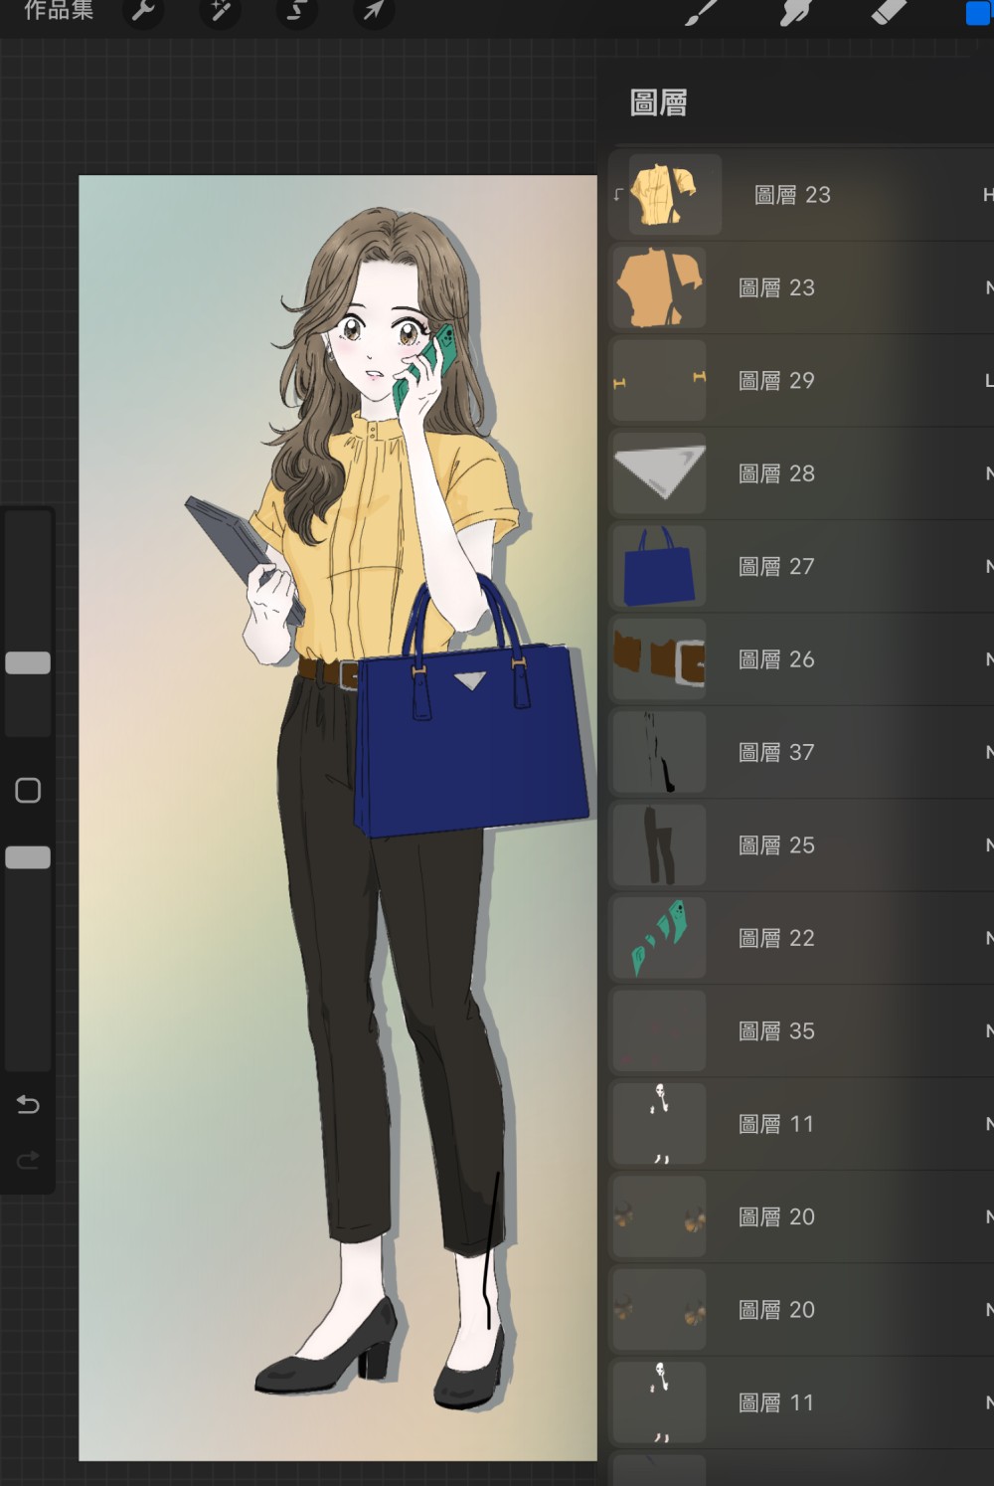The width and height of the screenshot is (994, 1486).
Task: Return to 作品集 gallery
Action: pos(59,11)
